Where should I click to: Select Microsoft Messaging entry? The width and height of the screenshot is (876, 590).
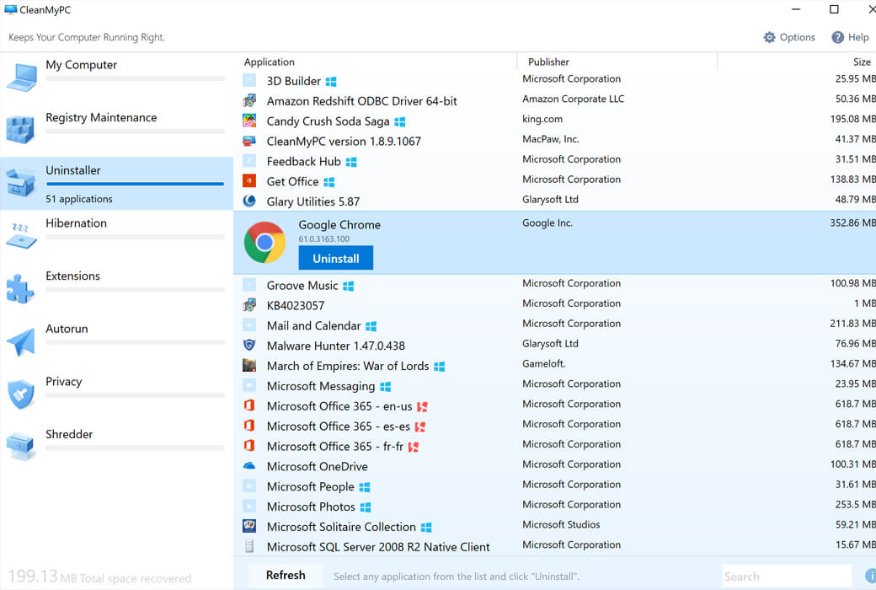click(x=555, y=385)
